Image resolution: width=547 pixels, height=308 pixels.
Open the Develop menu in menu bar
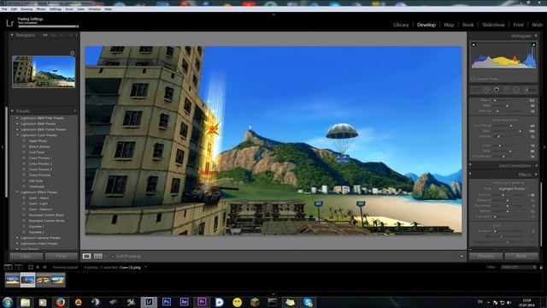(26, 9)
